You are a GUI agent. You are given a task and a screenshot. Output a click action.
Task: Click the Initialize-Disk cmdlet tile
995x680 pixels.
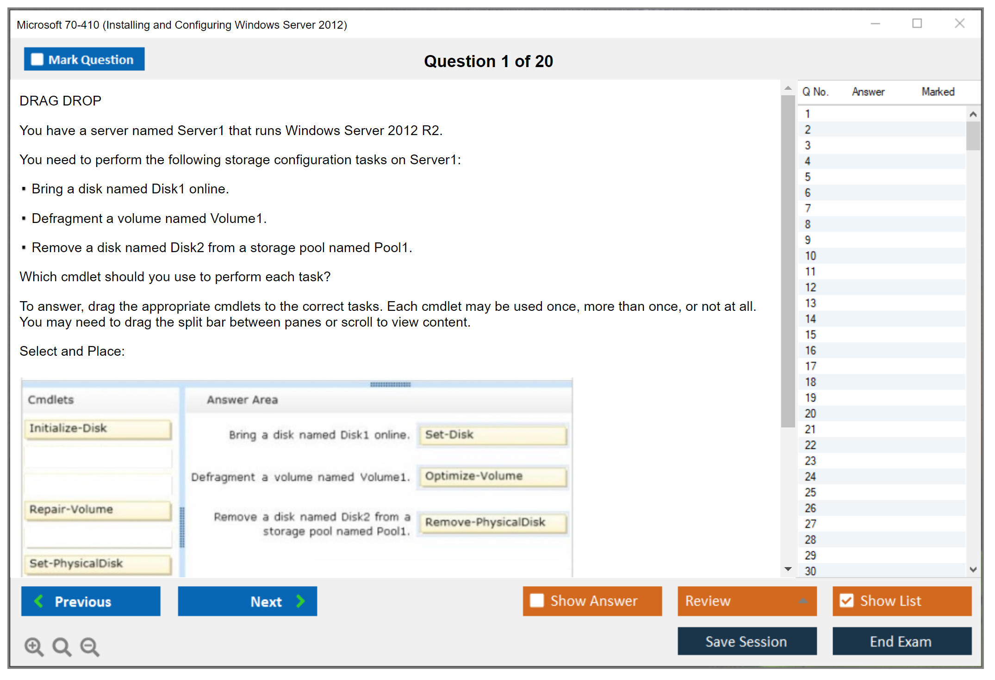(x=98, y=429)
